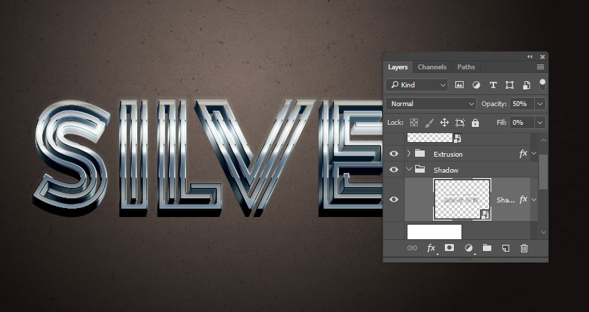Delete layer using the trash icon
Screen dimensions: 589x312
(x=525, y=248)
